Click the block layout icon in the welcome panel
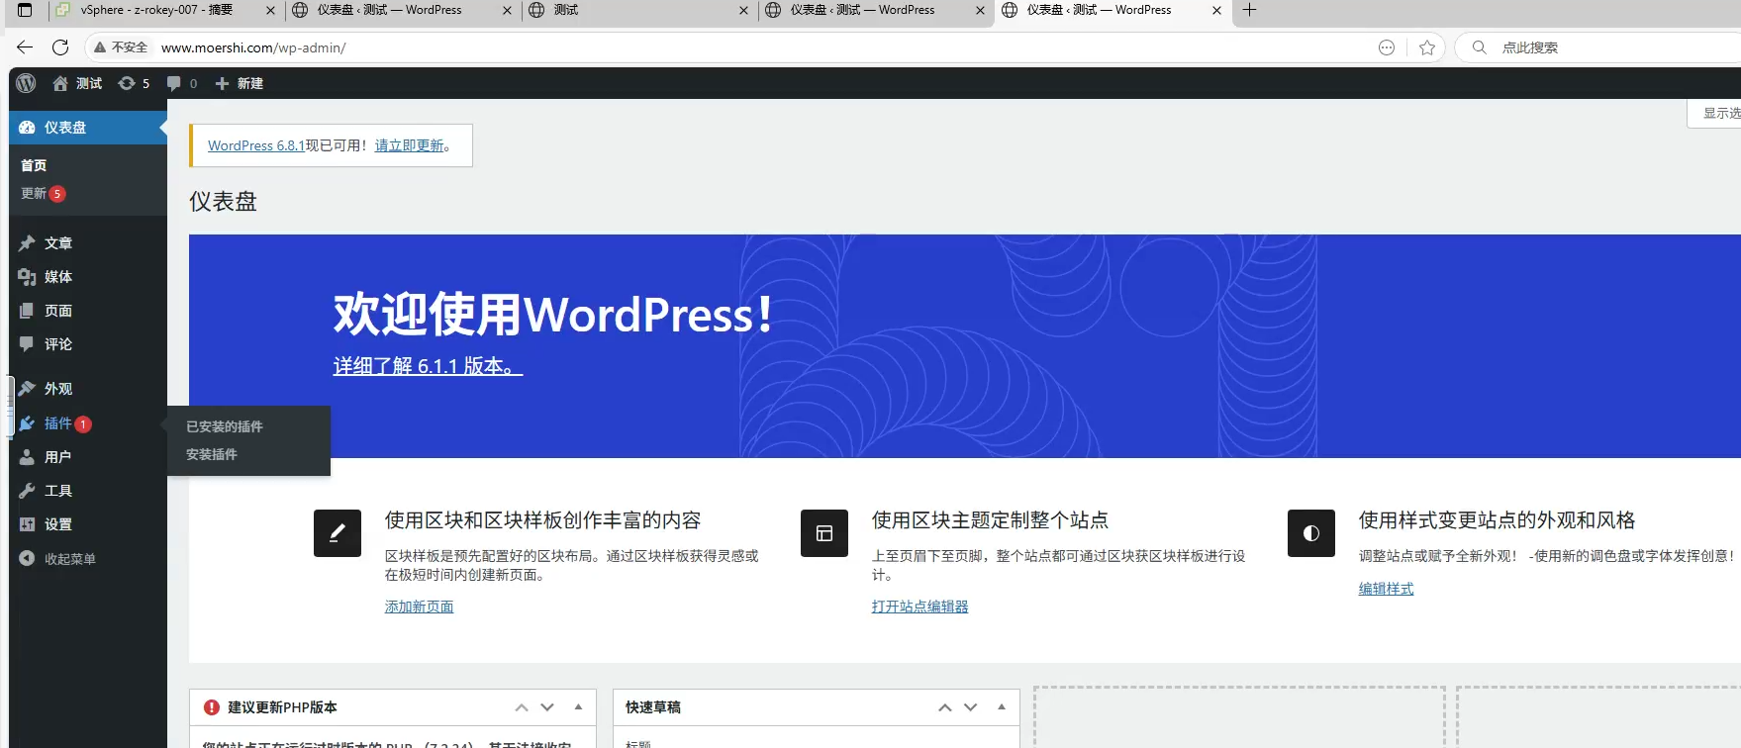This screenshot has height=748, width=1741. point(824,533)
